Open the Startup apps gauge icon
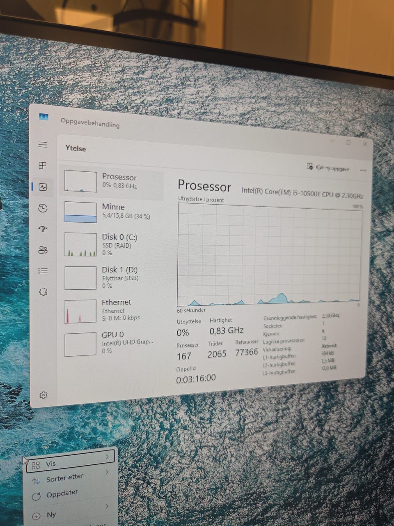This screenshot has height=526, width=394. (x=43, y=229)
